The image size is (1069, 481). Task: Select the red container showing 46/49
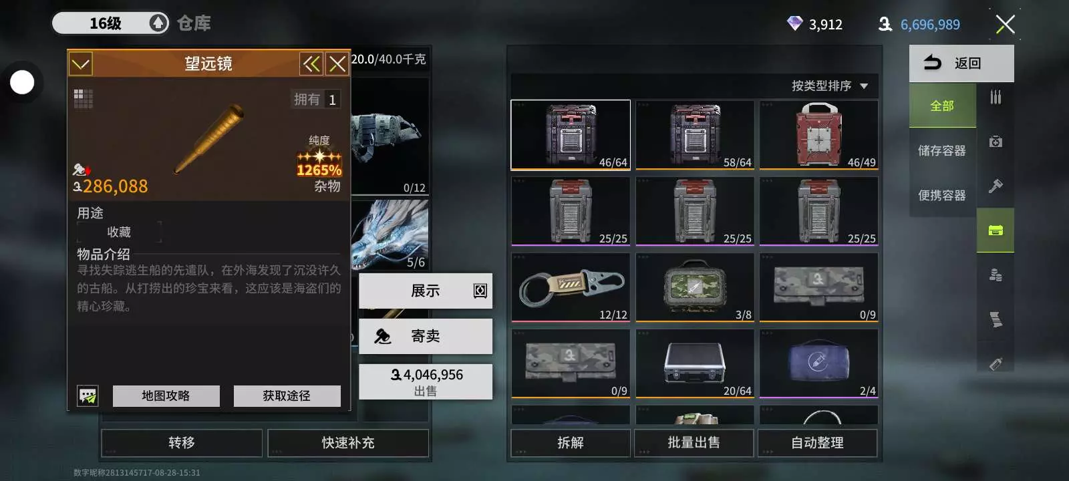click(819, 135)
